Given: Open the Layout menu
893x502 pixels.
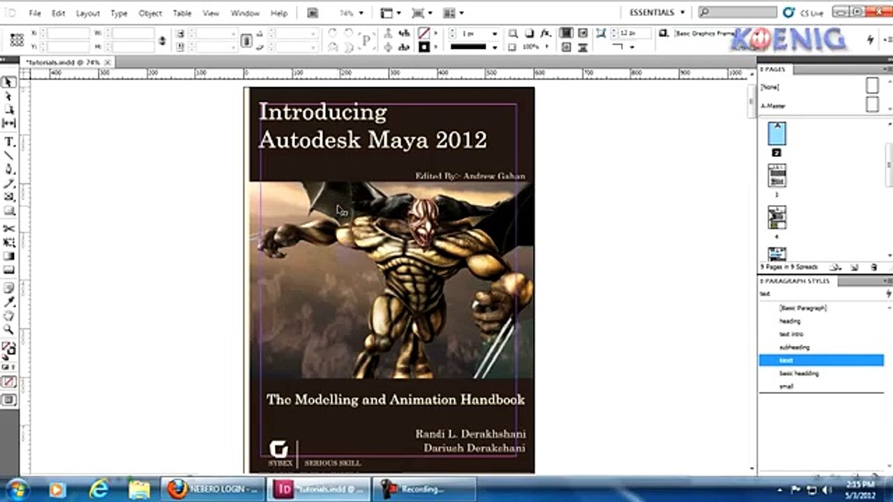Looking at the screenshot, I should click(88, 13).
